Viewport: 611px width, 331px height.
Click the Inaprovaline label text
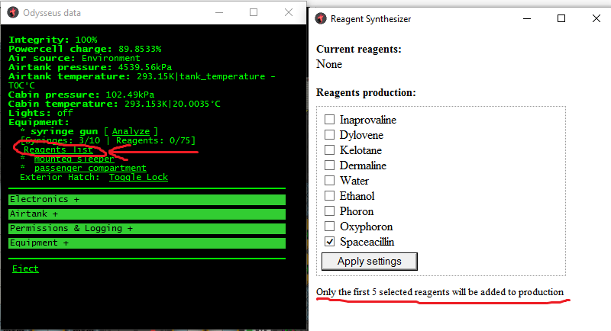coord(368,120)
